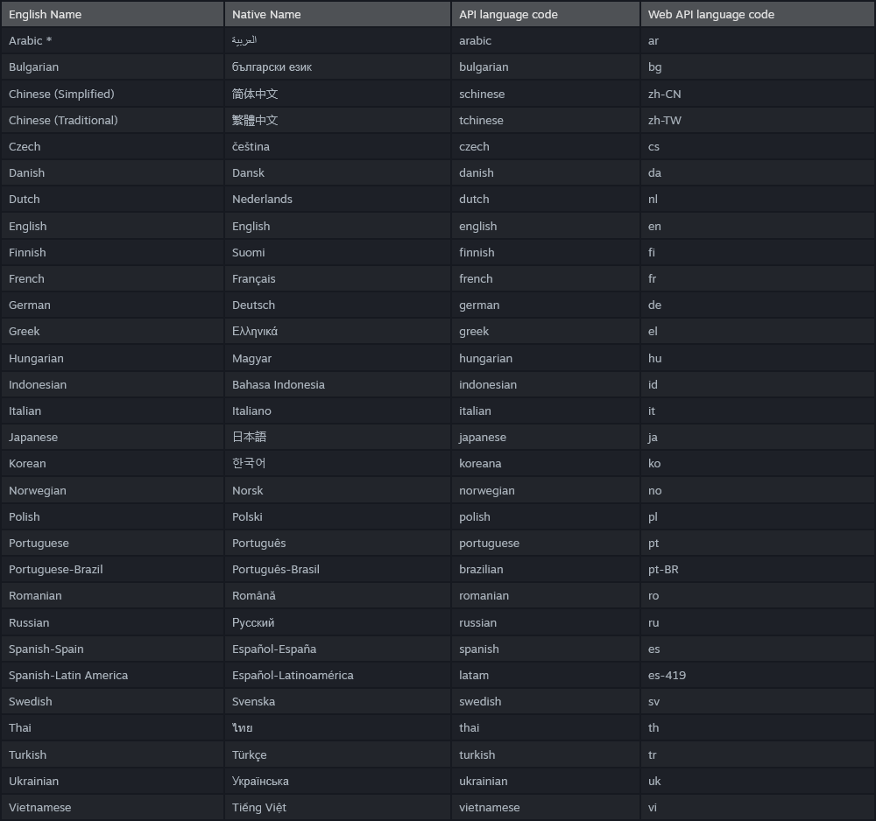This screenshot has height=821, width=876.
Task: Click the "Chinese (Traditional)" cell
Action: [112, 120]
